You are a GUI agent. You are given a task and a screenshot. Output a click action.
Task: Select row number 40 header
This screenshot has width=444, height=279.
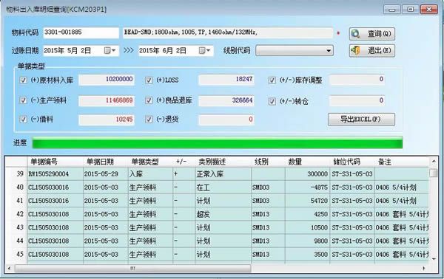16,187
